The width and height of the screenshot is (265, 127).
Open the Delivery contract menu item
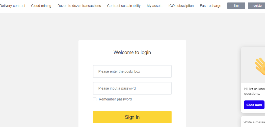pos(12,6)
